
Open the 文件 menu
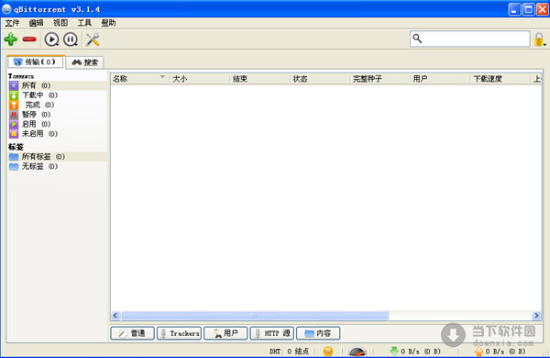(12, 23)
